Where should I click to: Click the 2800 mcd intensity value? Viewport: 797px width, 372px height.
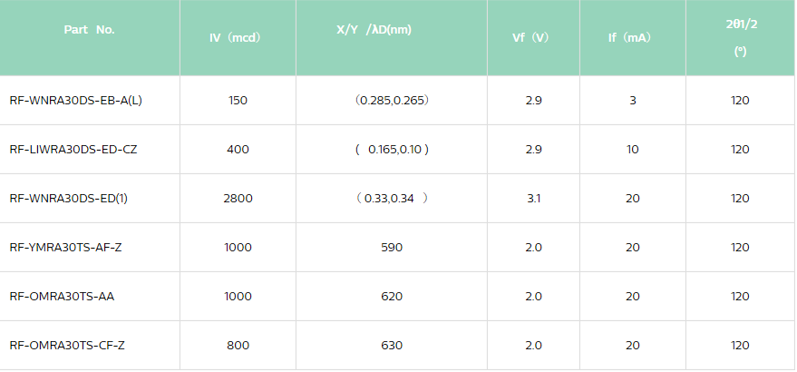tap(238, 199)
